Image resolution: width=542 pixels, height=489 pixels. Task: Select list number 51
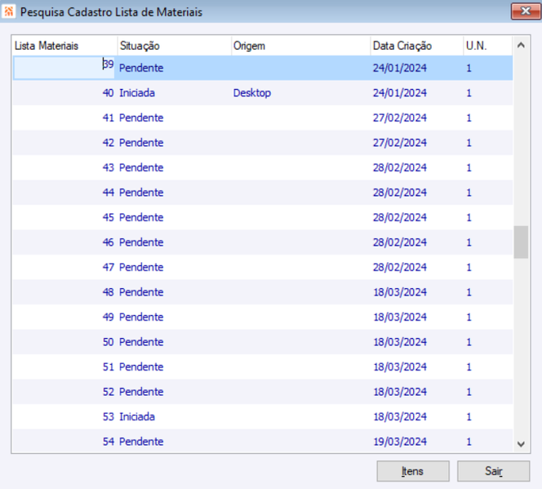pyautogui.click(x=108, y=367)
